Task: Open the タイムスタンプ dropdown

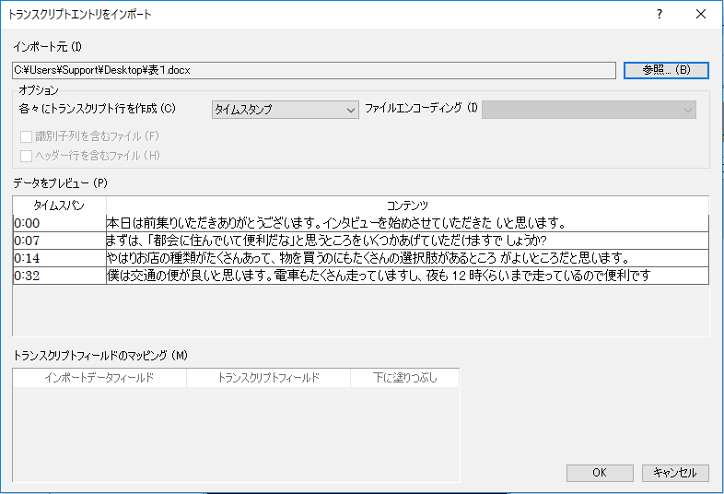Action: coord(285,110)
